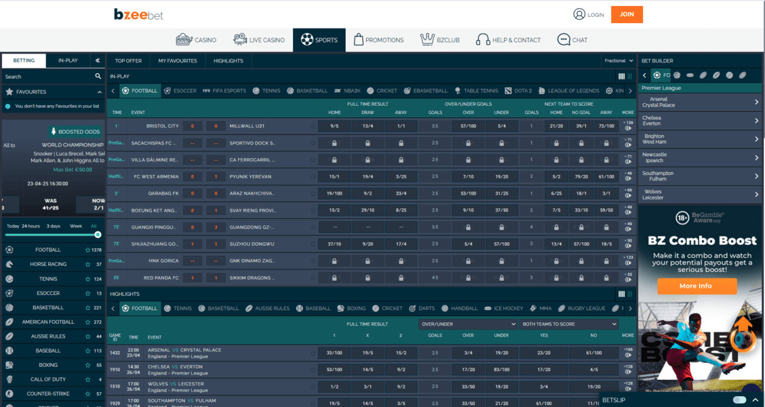Select League of Legends in In-Play bar
The width and height of the screenshot is (765, 407).
pos(568,91)
